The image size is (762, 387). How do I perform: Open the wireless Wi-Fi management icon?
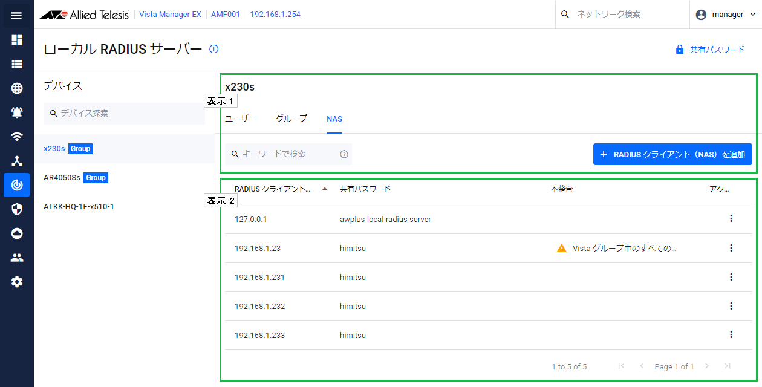pos(16,137)
